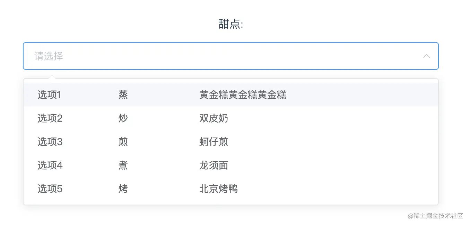Choose 黄金糕黄金糕黄金糕 from the list
The width and height of the screenshot is (470, 226).
(x=243, y=95)
